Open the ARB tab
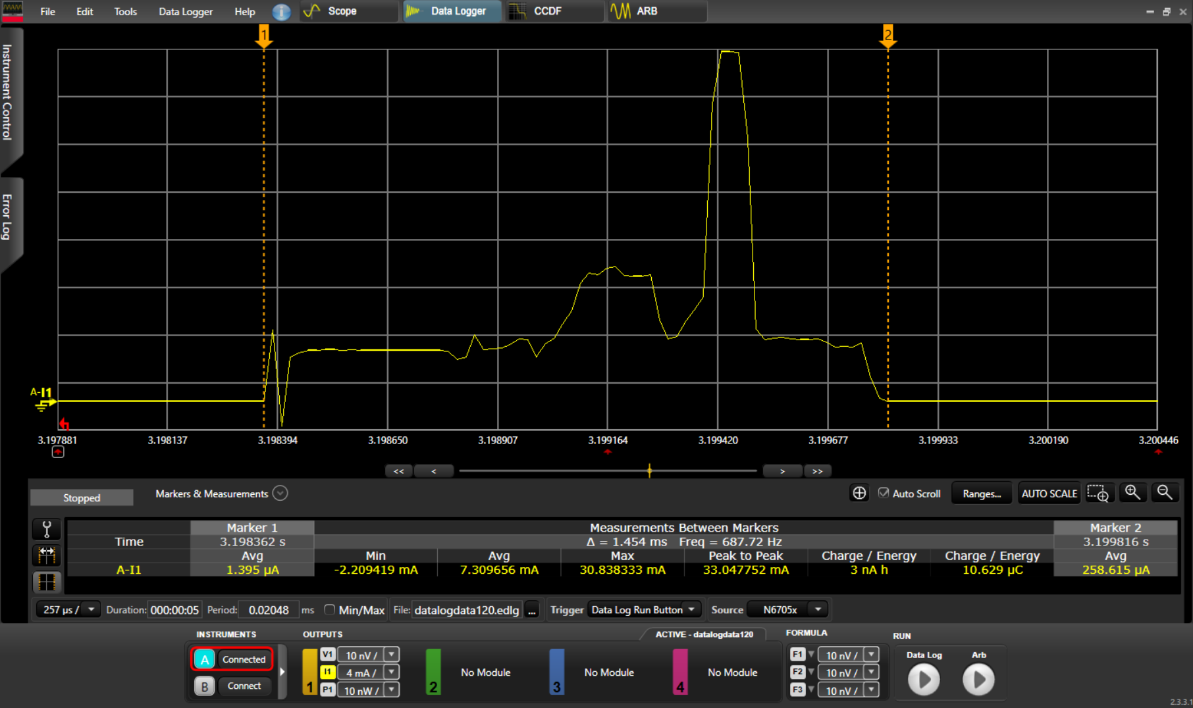 click(657, 11)
